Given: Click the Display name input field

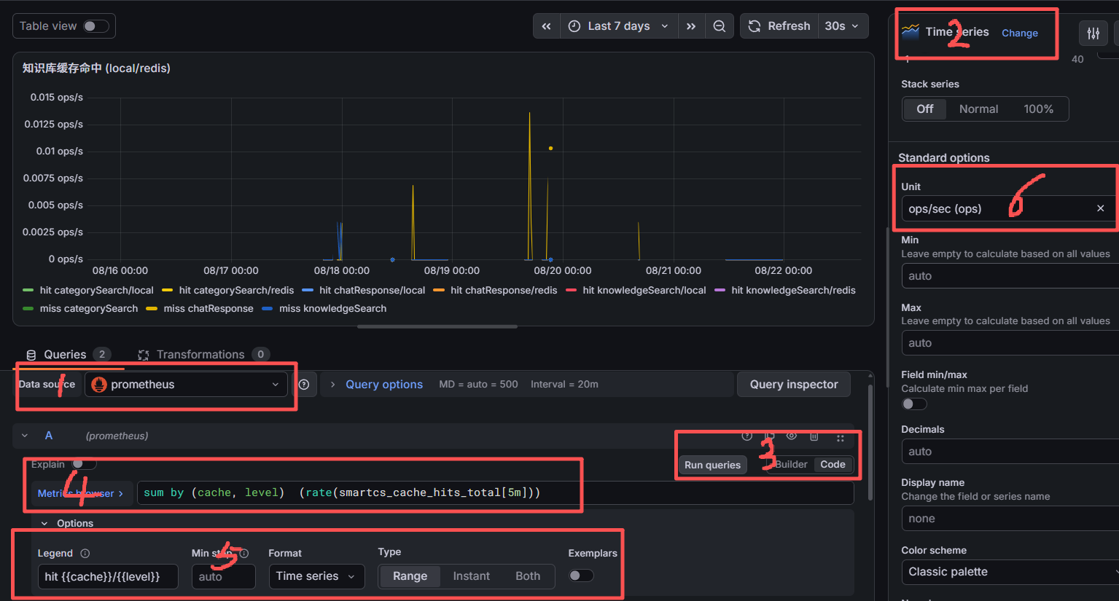Looking at the screenshot, I should tap(1010, 519).
